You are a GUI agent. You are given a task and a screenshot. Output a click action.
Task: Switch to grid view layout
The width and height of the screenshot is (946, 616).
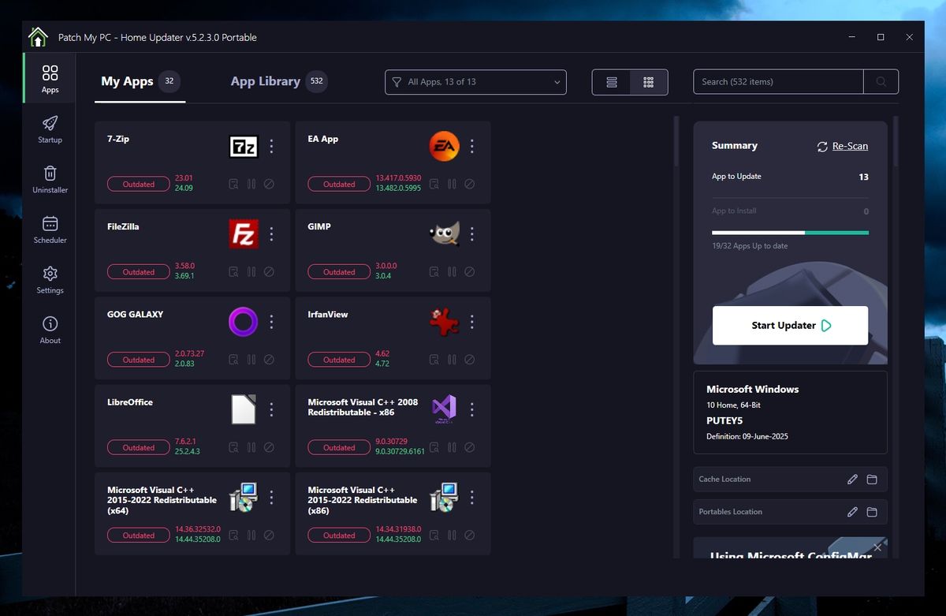649,82
